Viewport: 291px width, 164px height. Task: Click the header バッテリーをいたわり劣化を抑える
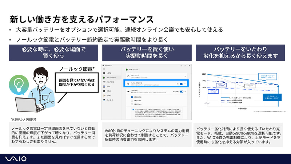(240, 52)
